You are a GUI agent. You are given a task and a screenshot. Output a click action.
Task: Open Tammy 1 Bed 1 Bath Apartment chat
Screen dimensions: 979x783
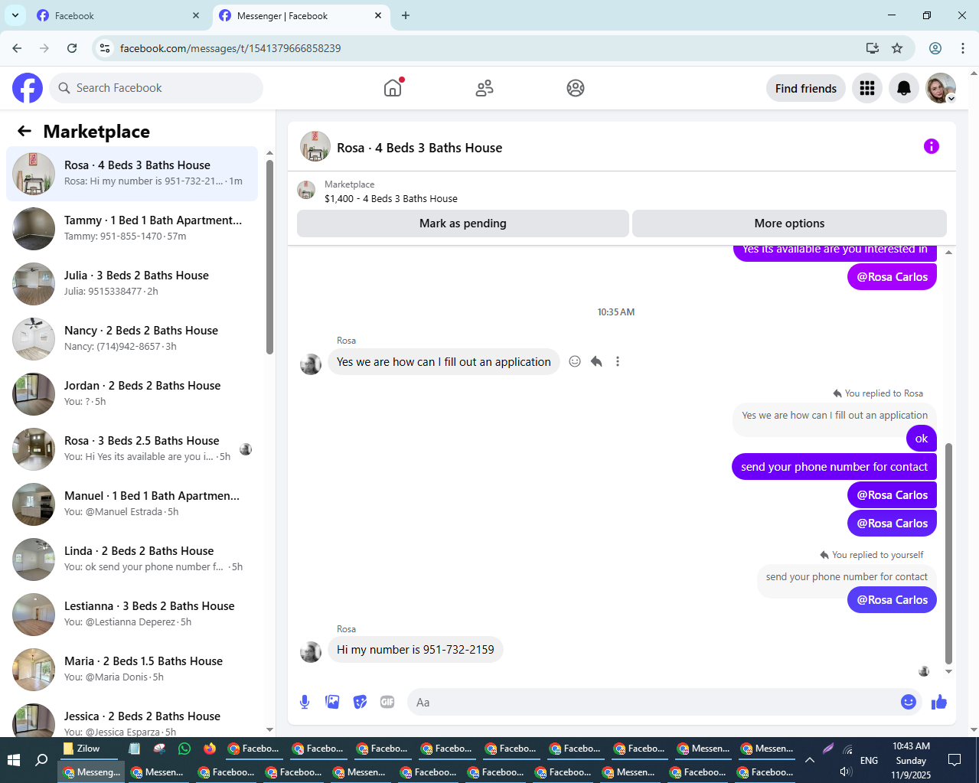(x=132, y=229)
